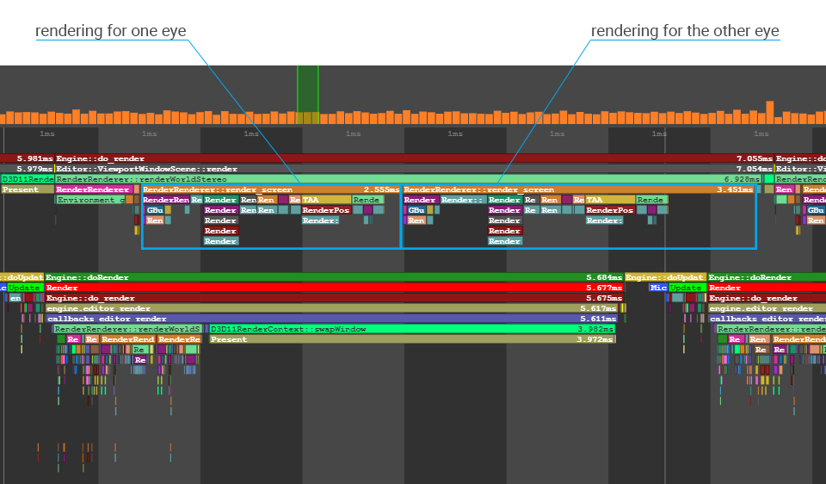Screen dimensions: 826x484
Task: Click the RenderPos block in first eye pass
Action: point(325,210)
